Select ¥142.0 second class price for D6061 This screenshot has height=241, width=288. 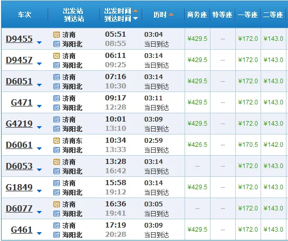point(274,145)
